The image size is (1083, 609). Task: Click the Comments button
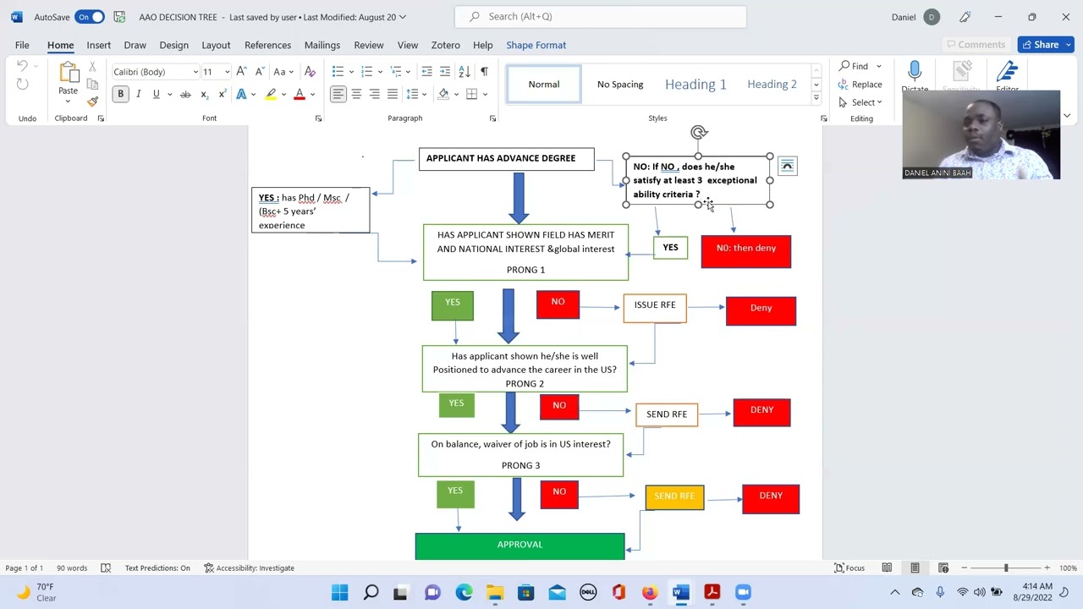976,45
